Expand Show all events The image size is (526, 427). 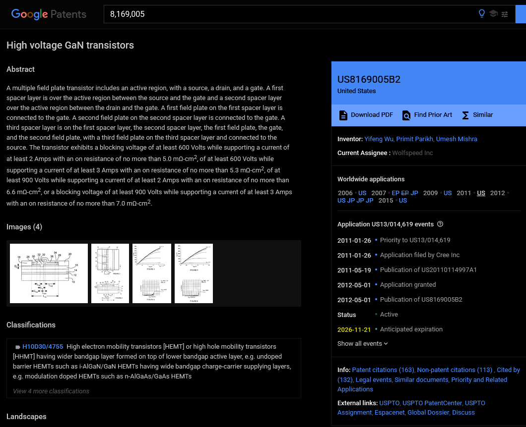coord(363,344)
